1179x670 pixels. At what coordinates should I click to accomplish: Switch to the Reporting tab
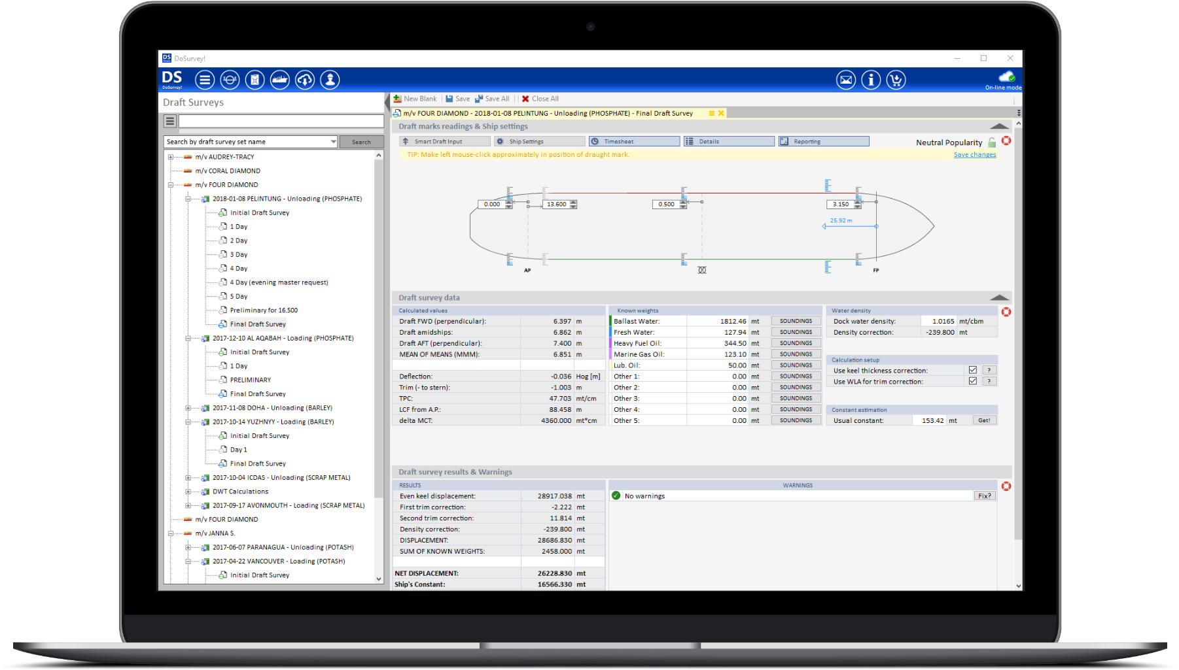click(x=824, y=141)
